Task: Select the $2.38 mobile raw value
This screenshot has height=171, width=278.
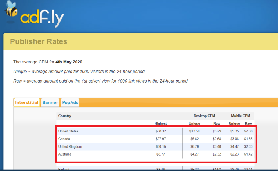Action: [x=248, y=131]
